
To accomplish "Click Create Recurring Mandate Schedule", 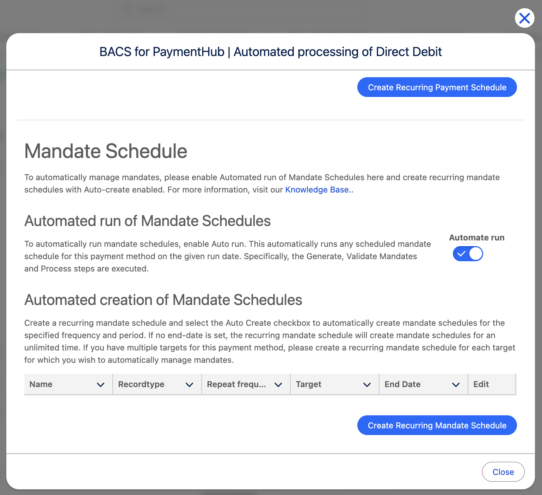I will (437, 425).
